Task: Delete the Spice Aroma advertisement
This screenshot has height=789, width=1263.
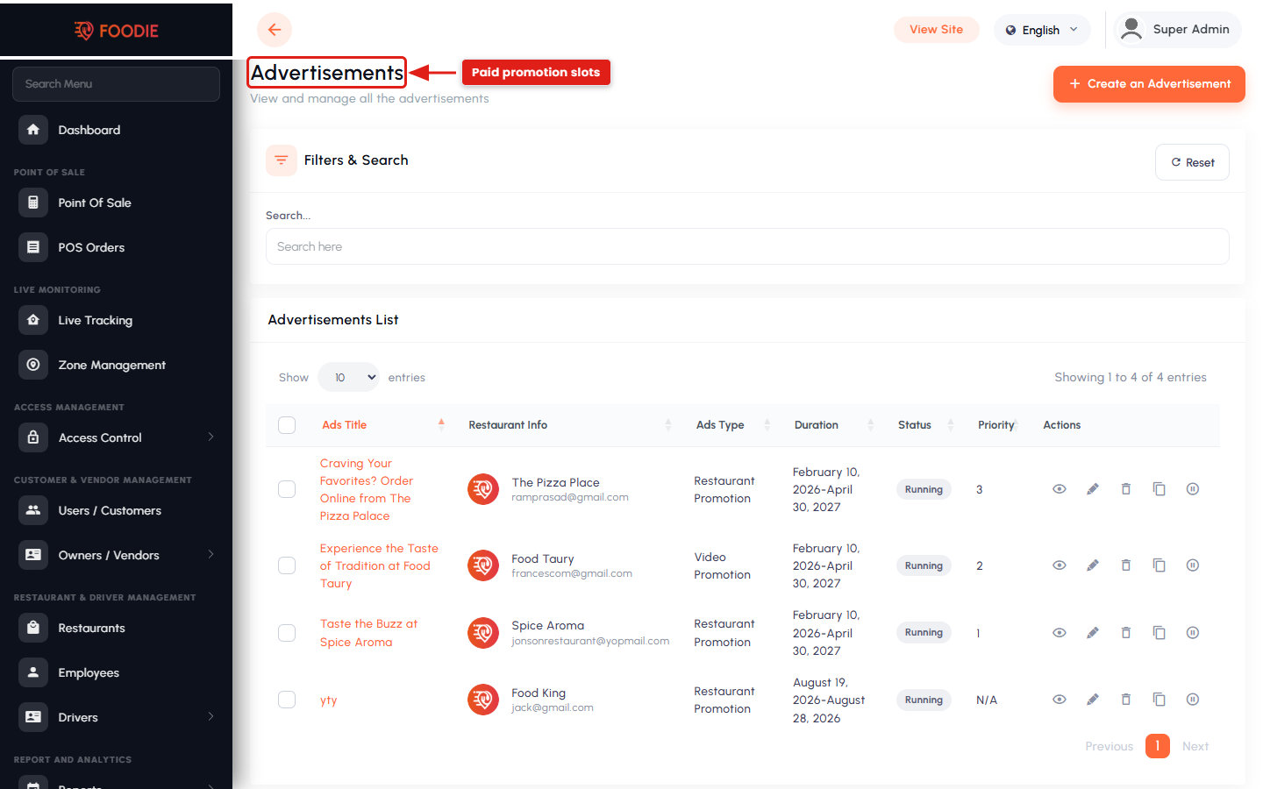Action: [1126, 633]
